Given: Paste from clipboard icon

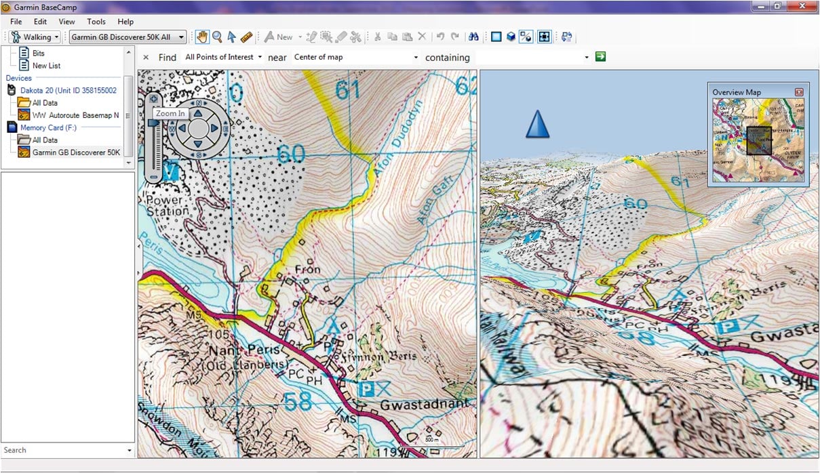Looking at the screenshot, I should point(407,37).
